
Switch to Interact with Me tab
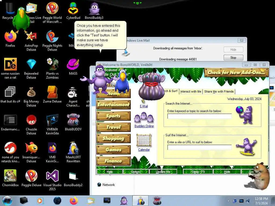click(x=191, y=91)
